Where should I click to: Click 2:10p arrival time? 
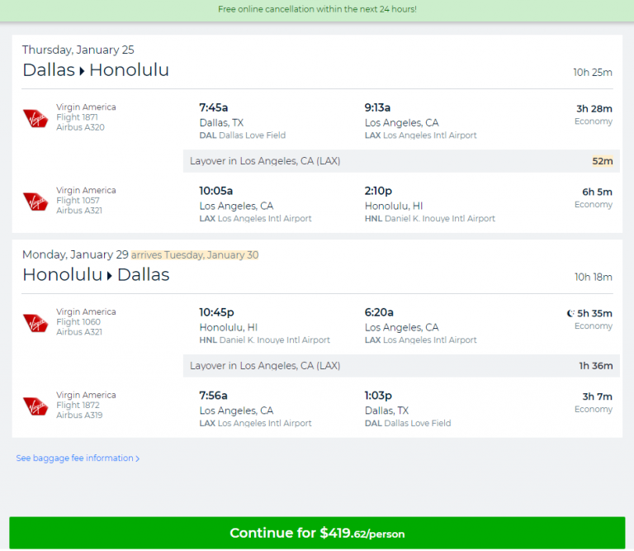pyautogui.click(x=378, y=191)
